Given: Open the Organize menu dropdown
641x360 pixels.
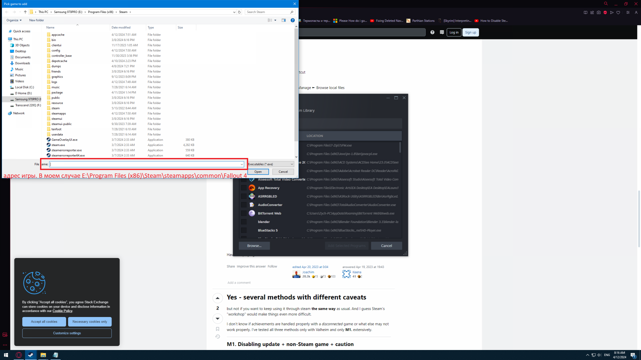Looking at the screenshot, I should pos(14,20).
